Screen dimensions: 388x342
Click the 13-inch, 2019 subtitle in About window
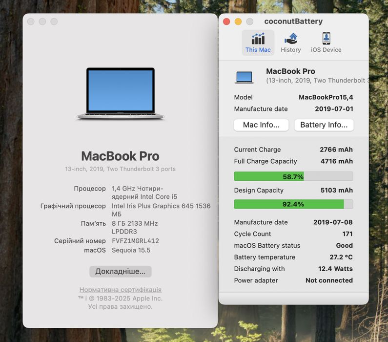click(x=120, y=169)
